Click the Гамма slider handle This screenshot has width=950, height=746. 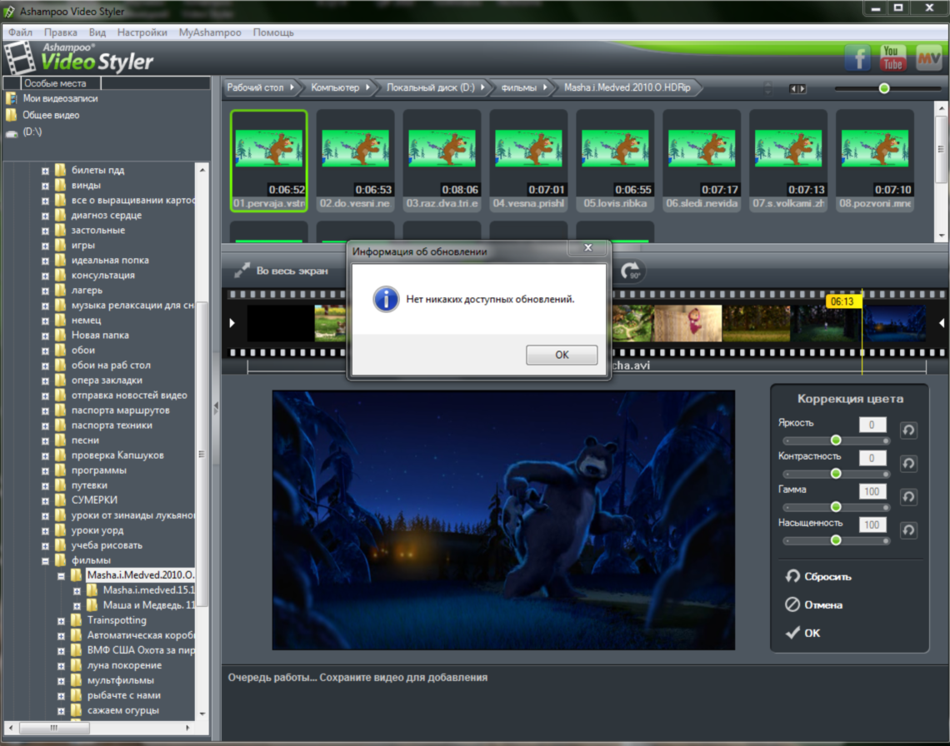(836, 507)
